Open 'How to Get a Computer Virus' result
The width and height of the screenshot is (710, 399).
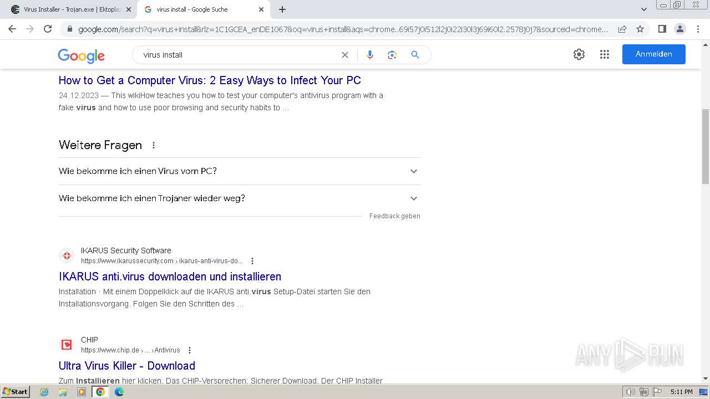click(x=210, y=80)
